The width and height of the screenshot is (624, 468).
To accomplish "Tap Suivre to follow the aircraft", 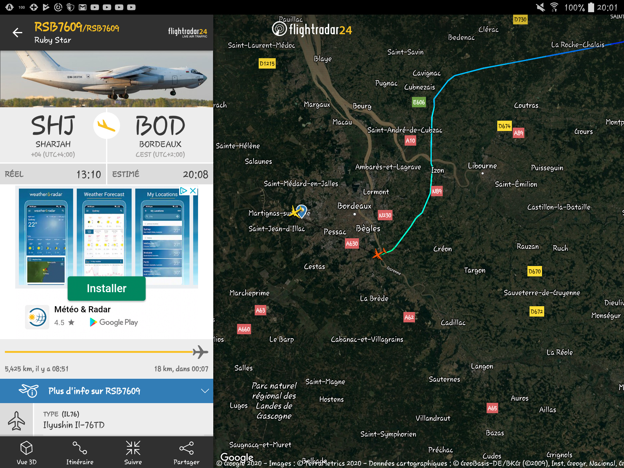I will click(133, 453).
